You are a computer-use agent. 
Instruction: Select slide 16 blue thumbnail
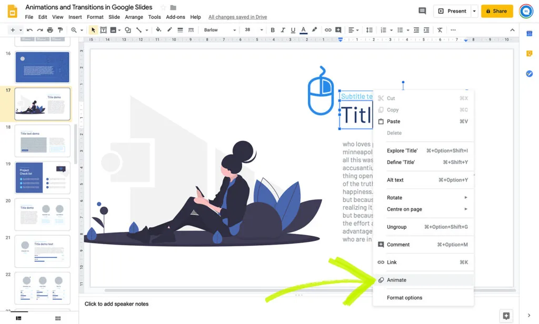pyautogui.click(x=42, y=67)
